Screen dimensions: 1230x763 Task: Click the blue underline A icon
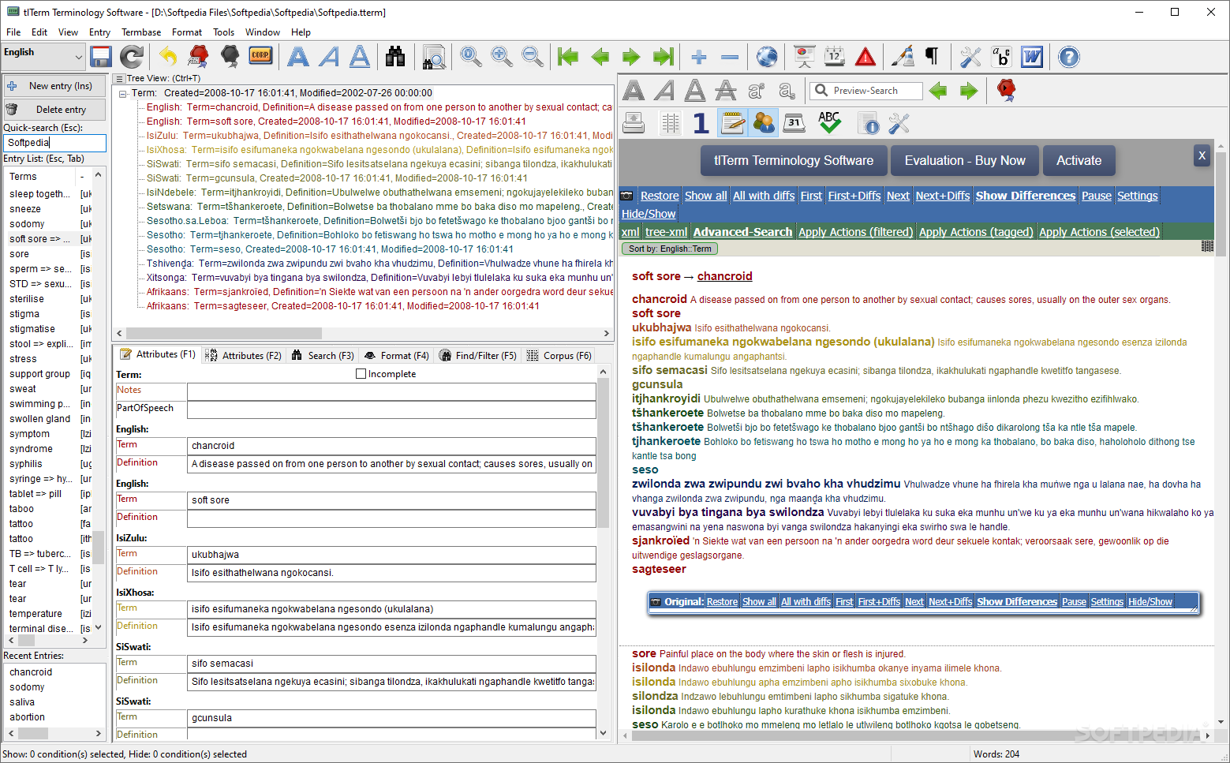click(360, 57)
